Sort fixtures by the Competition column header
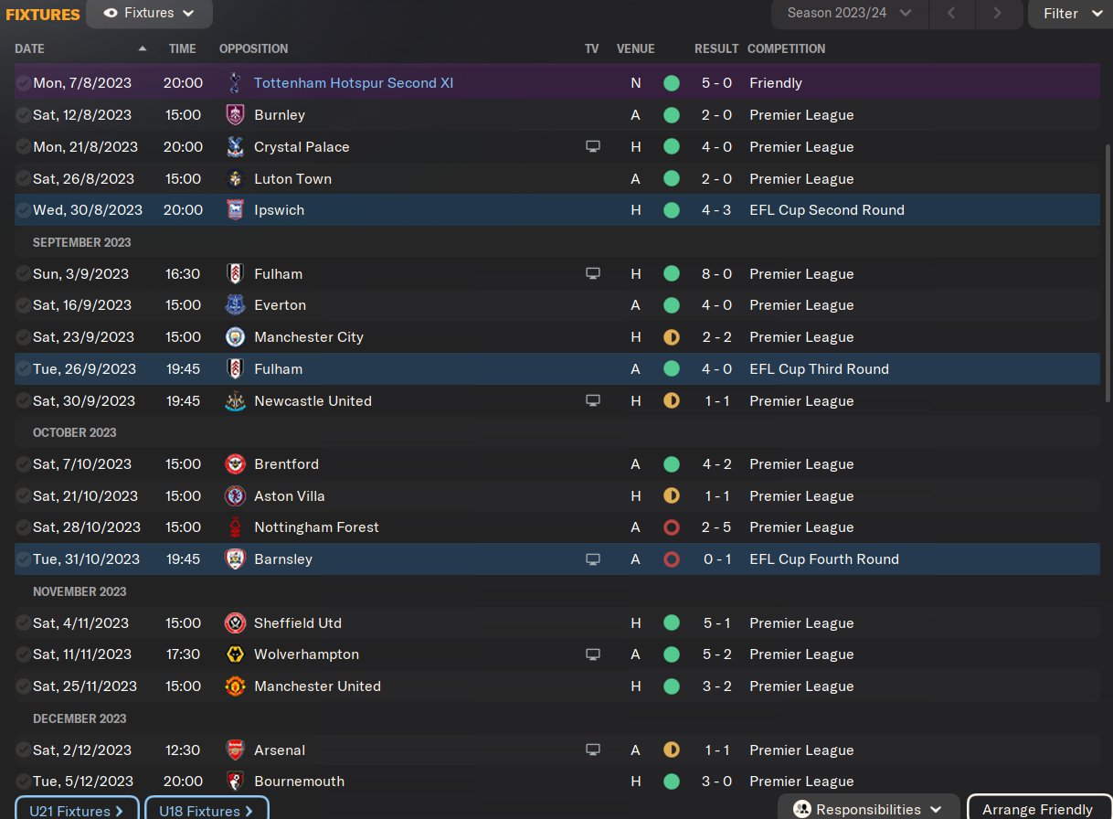Image resolution: width=1113 pixels, height=819 pixels. click(786, 48)
